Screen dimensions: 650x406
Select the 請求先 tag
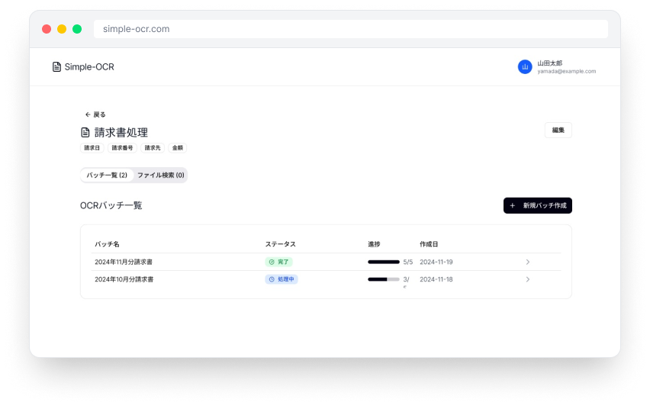(153, 147)
